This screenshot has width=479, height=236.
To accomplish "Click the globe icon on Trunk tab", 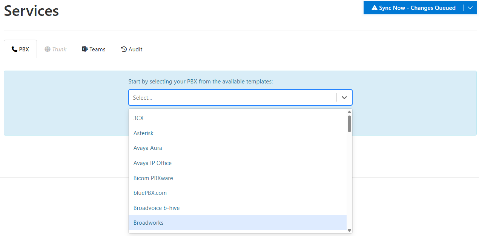I will pyautogui.click(x=48, y=49).
